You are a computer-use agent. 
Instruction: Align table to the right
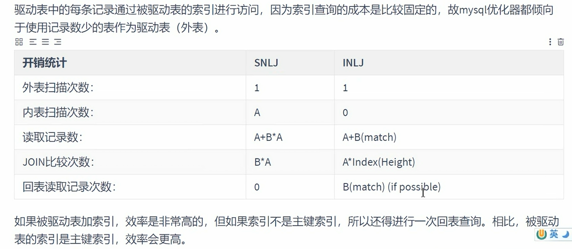(x=58, y=42)
